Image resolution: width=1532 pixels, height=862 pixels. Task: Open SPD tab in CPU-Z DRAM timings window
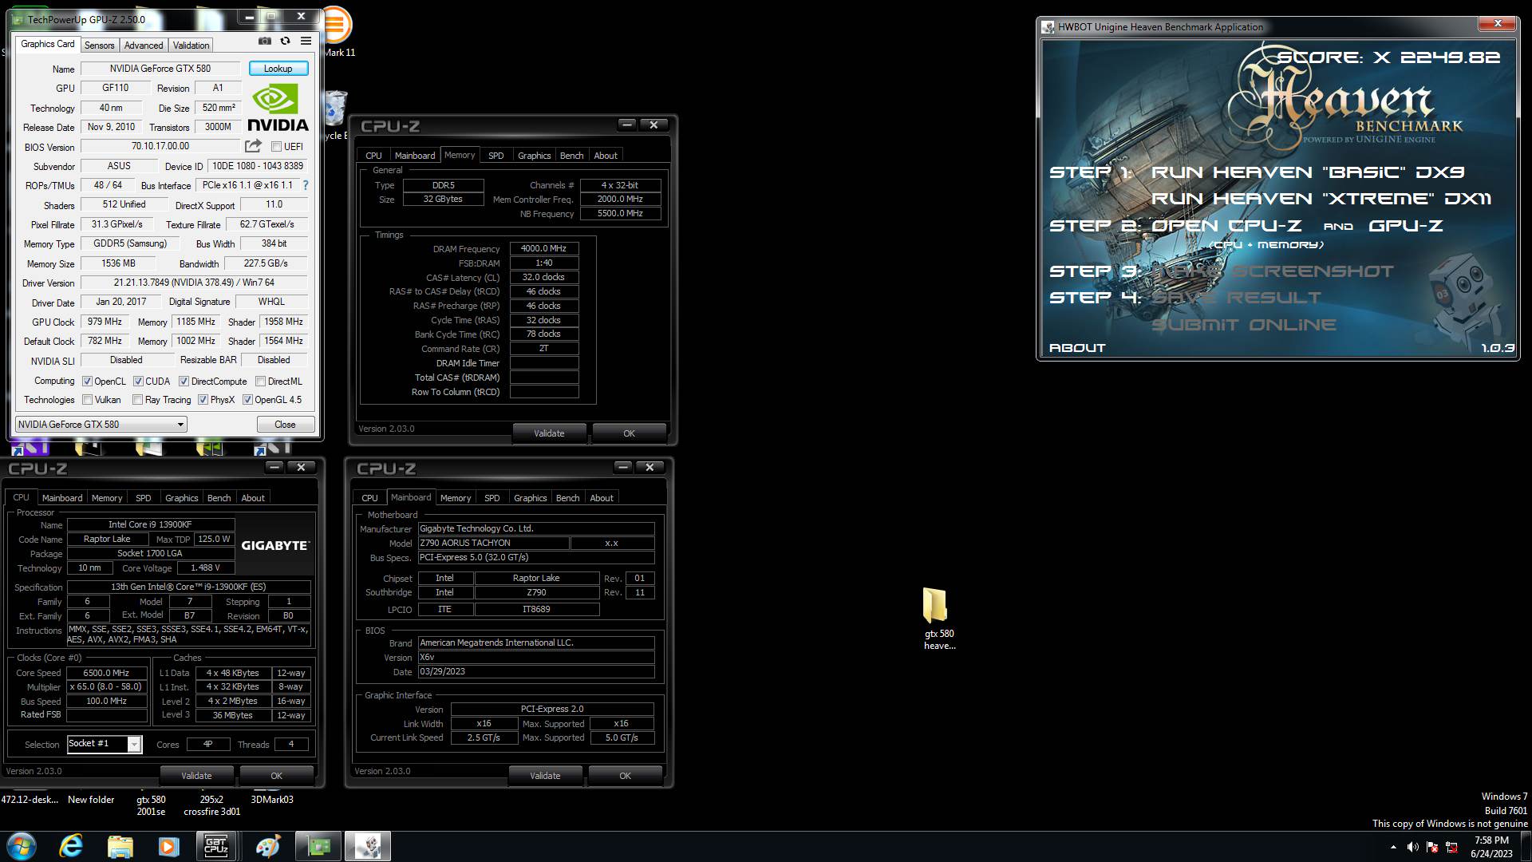(496, 156)
